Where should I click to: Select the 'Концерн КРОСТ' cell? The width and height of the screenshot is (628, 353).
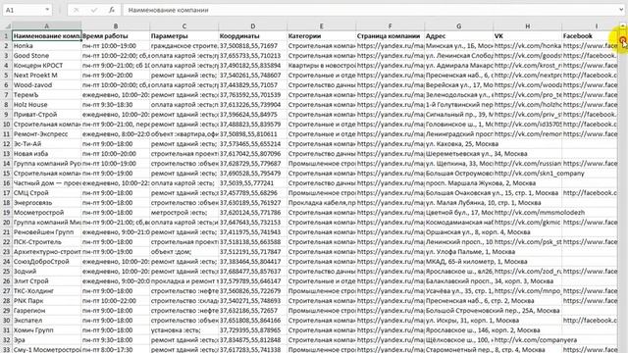point(47,66)
